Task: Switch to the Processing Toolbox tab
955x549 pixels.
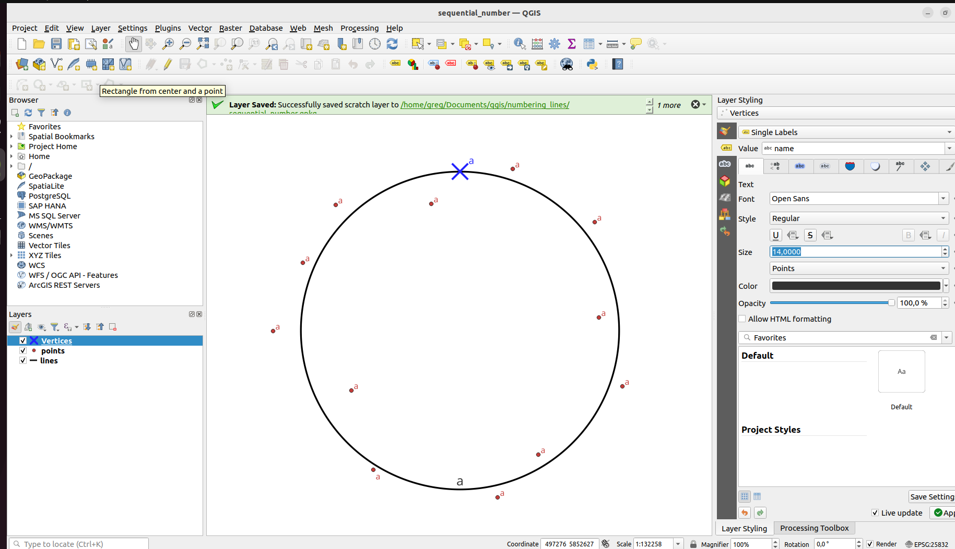Action: click(814, 528)
